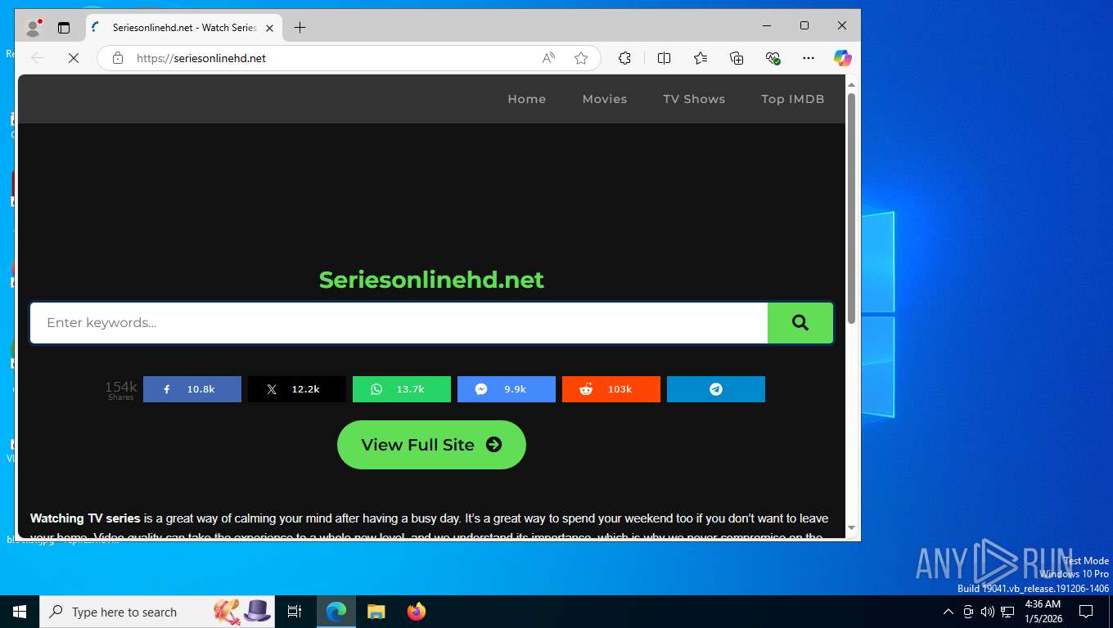Show hidden system tray icons

pos(949,612)
